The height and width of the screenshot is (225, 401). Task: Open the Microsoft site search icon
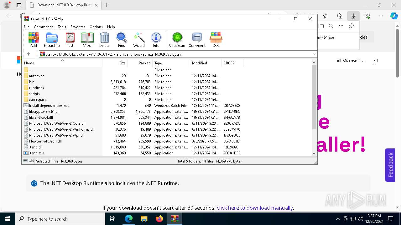(x=375, y=61)
